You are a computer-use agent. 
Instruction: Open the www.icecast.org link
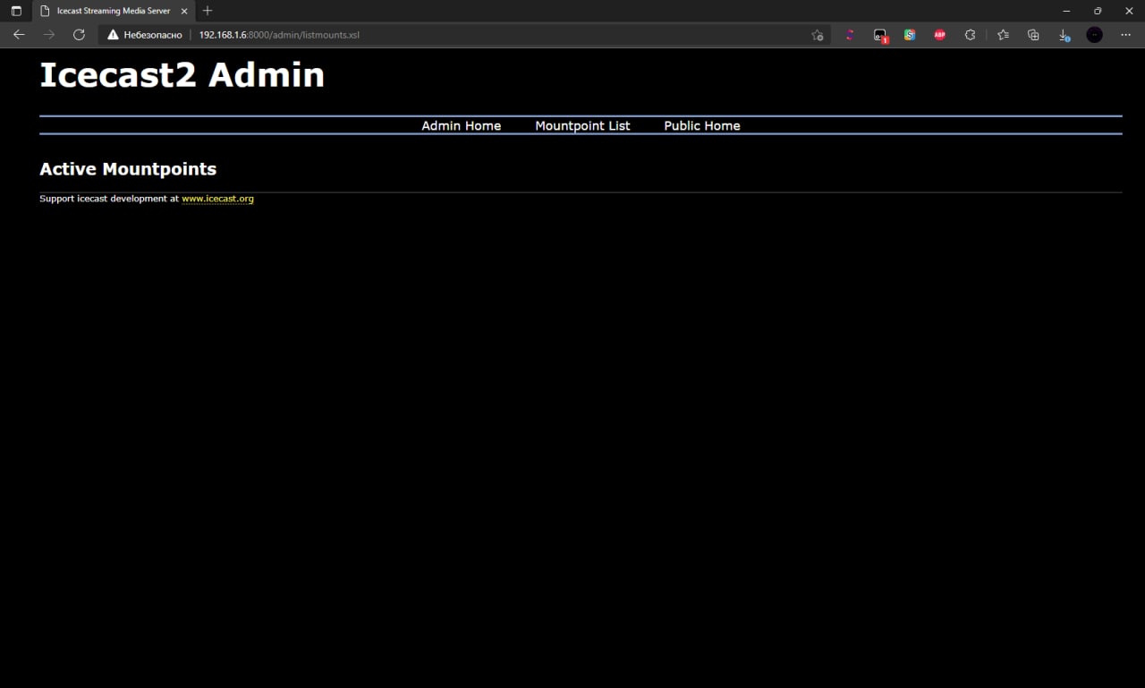pyautogui.click(x=217, y=199)
